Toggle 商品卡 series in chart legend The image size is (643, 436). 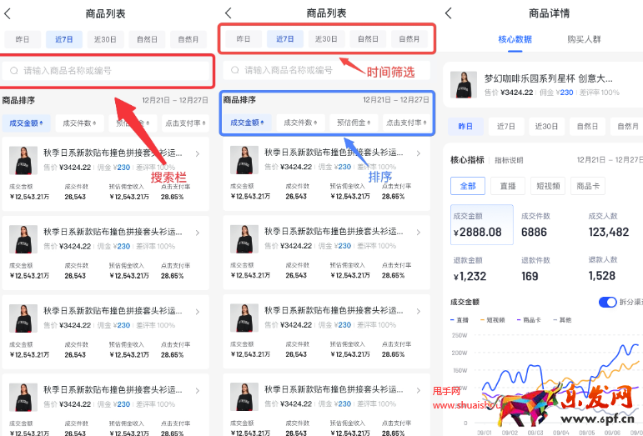point(530,320)
